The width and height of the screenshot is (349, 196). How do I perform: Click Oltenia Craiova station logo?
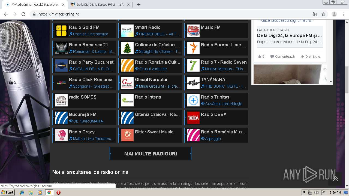127,118
